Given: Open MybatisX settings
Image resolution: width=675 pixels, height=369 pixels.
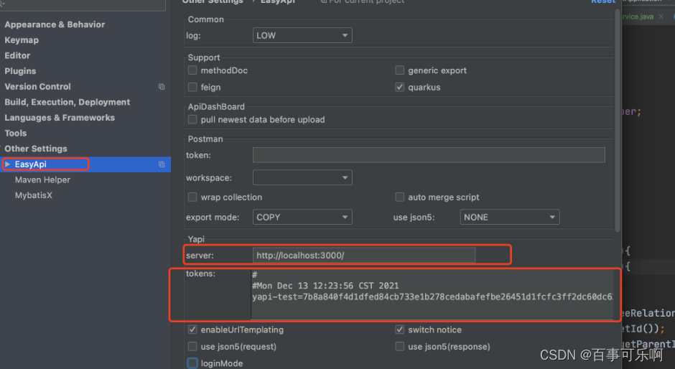Looking at the screenshot, I should point(33,195).
